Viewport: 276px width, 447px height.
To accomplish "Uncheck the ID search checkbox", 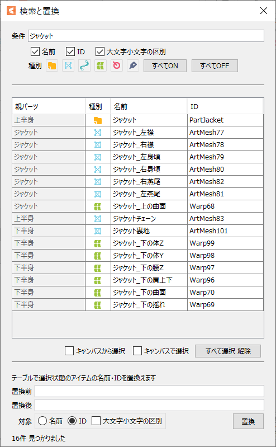I will pos(70,51).
